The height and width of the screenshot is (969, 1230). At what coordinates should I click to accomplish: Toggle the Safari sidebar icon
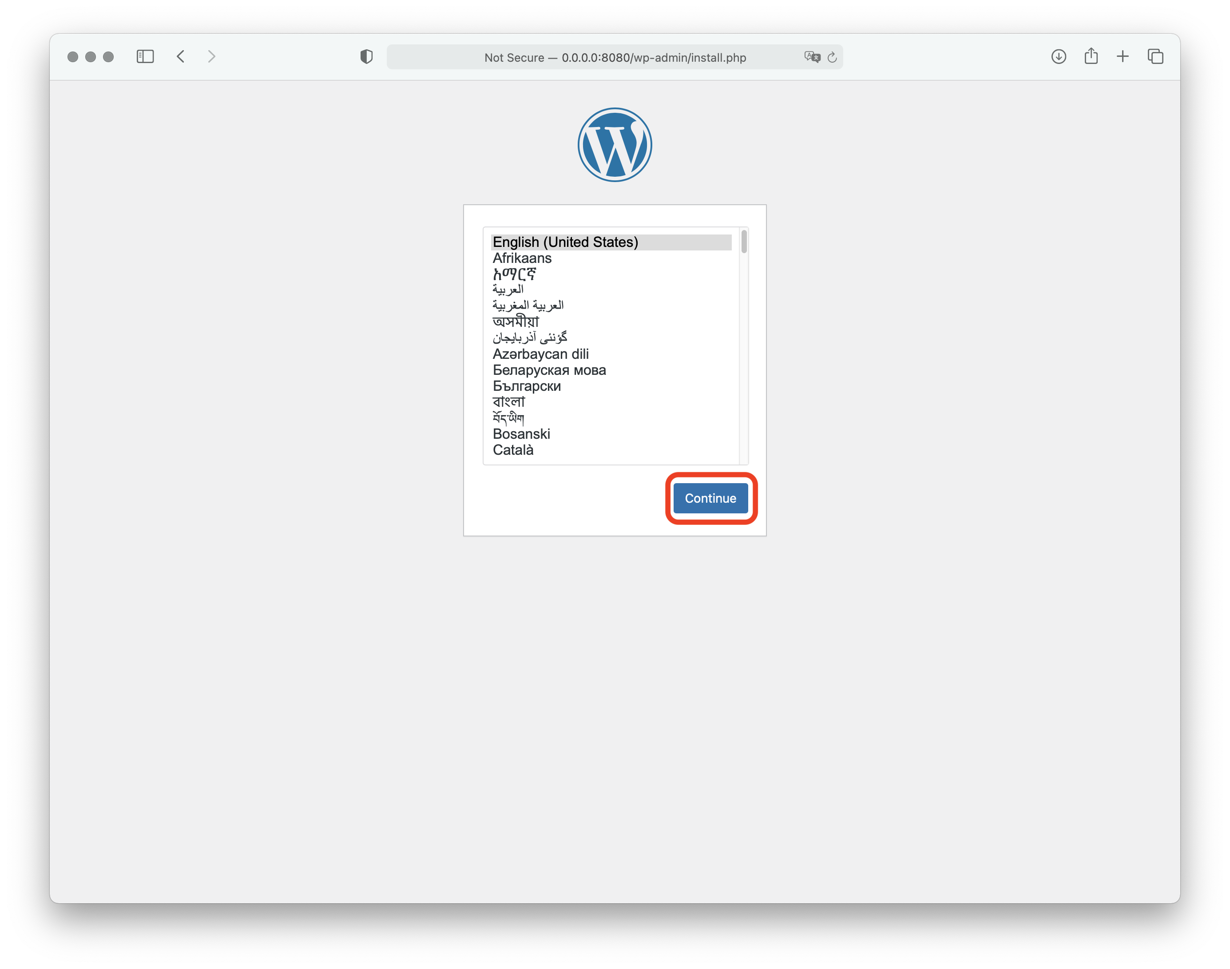145,56
